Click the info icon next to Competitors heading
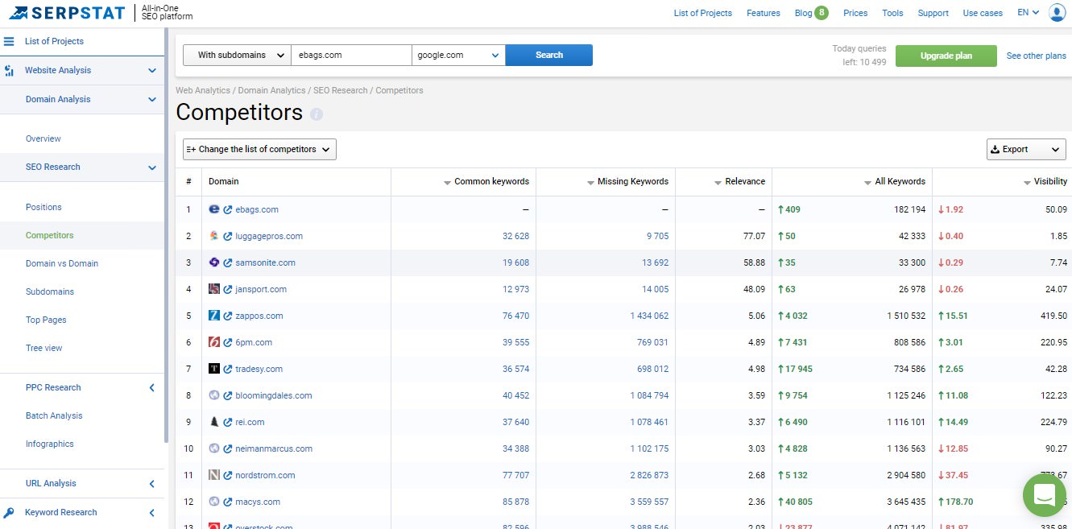The width and height of the screenshot is (1072, 529). click(x=317, y=114)
